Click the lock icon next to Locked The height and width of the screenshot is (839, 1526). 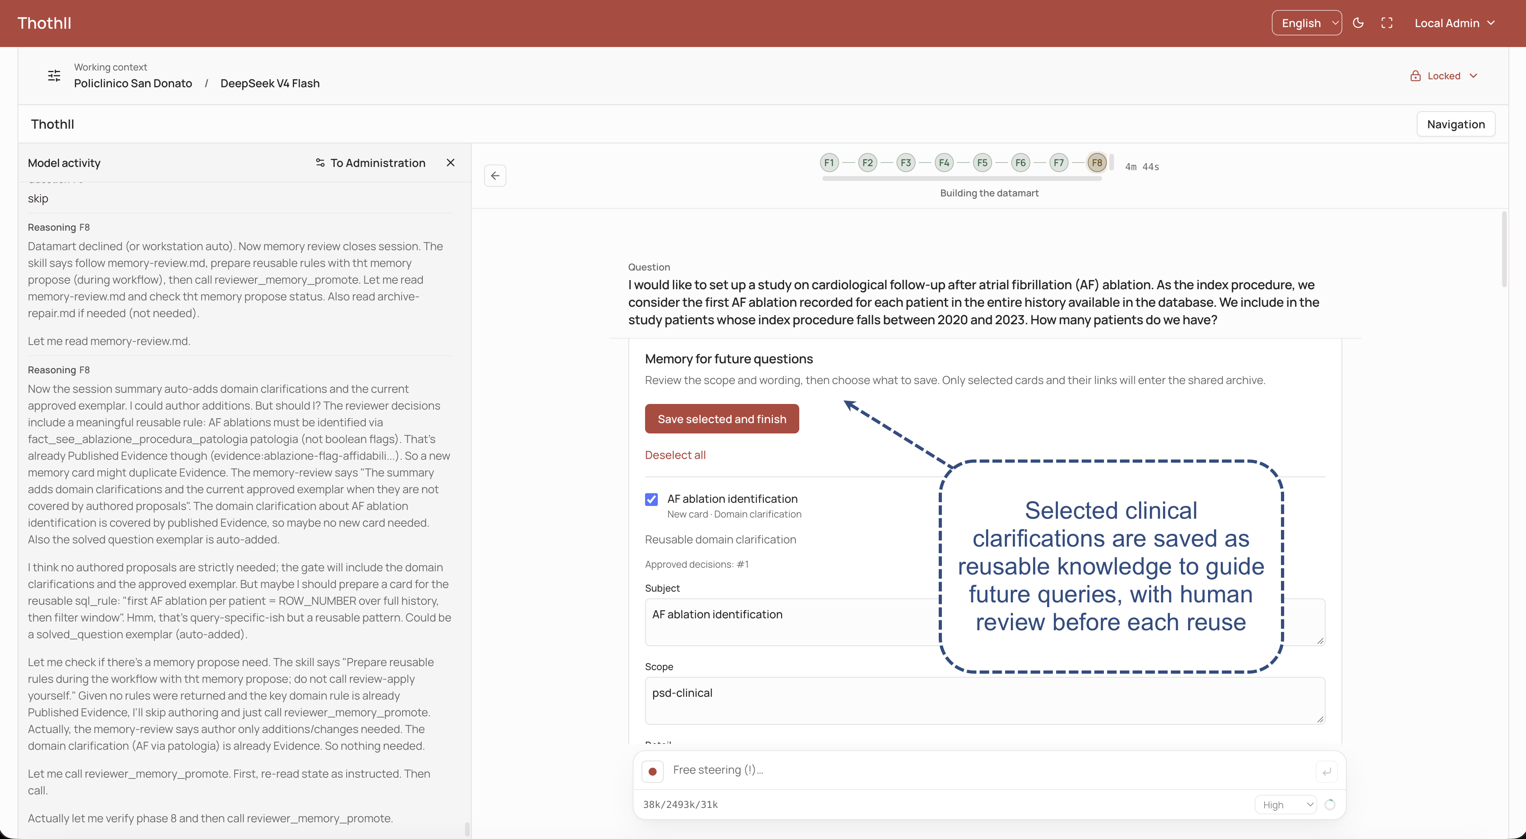click(x=1415, y=76)
